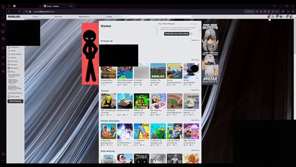Click the Role-playing section heading
The width and height of the screenshot is (296, 167).
coord(108,151)
